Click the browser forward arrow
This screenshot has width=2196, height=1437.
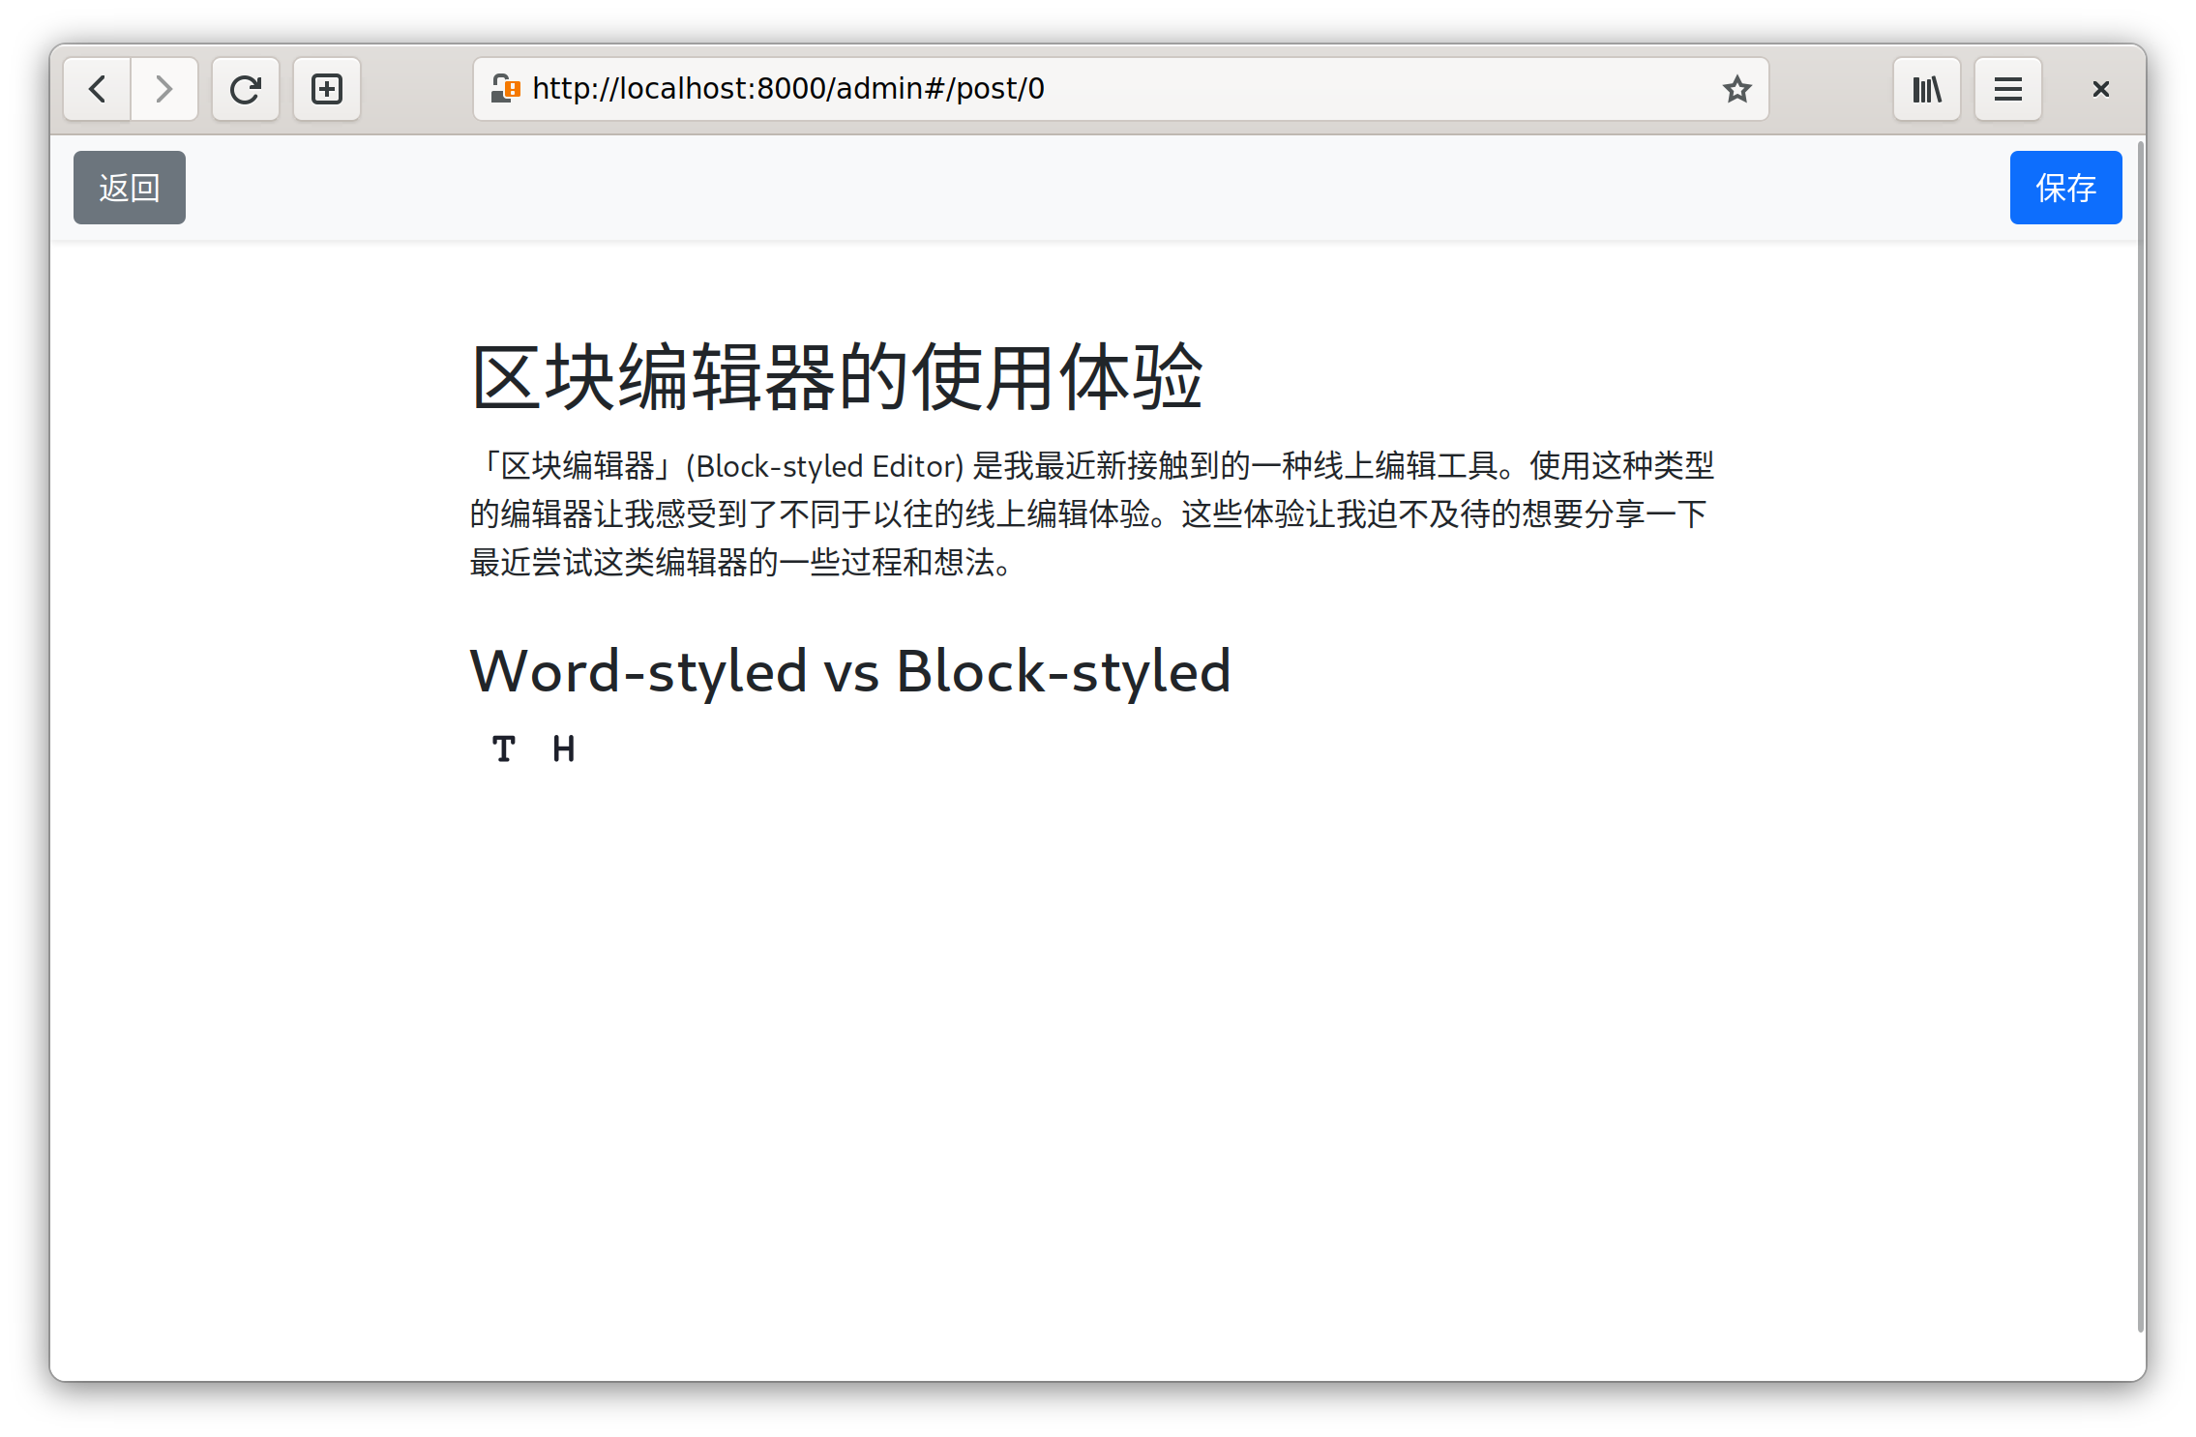click(x=164, y=89)
